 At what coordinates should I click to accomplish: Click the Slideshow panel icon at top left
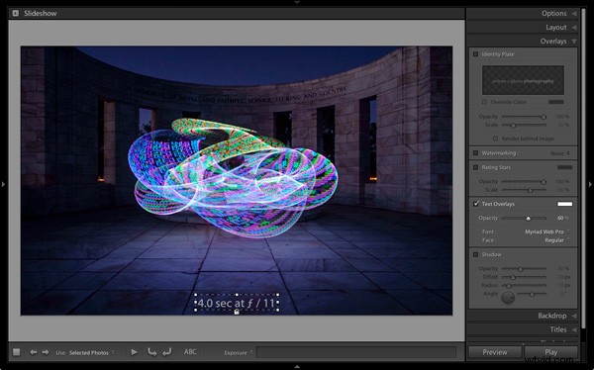16,13
